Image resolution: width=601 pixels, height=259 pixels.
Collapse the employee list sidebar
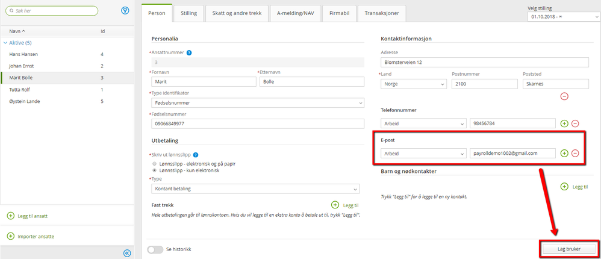(x=127, y=253)
